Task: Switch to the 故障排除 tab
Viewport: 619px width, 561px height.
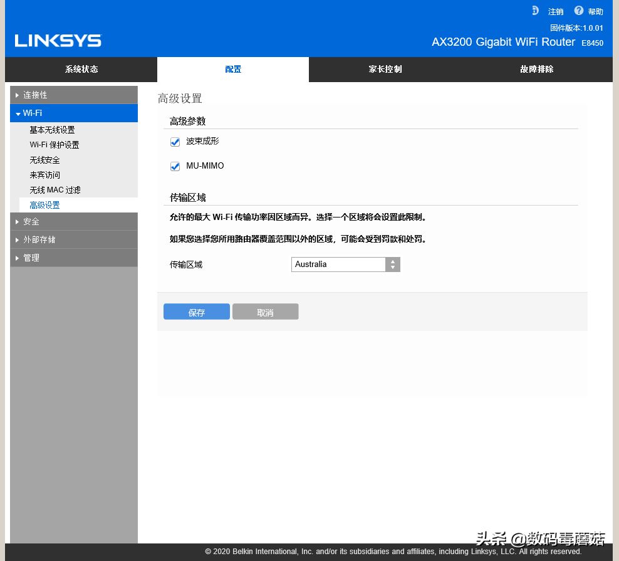Action: 537,69
